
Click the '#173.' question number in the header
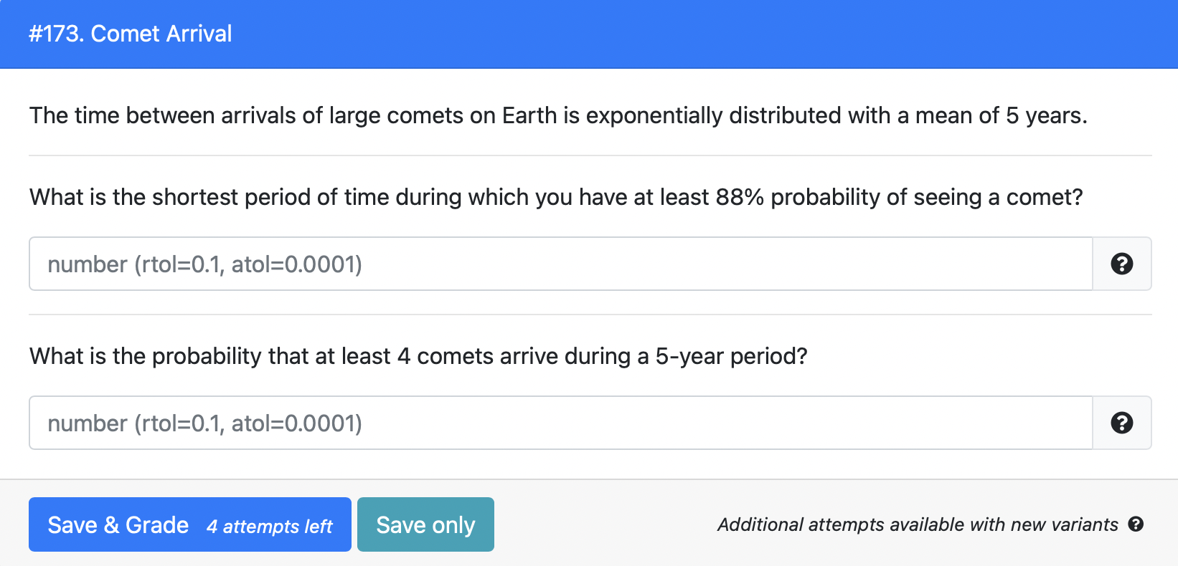coord(56,34)
